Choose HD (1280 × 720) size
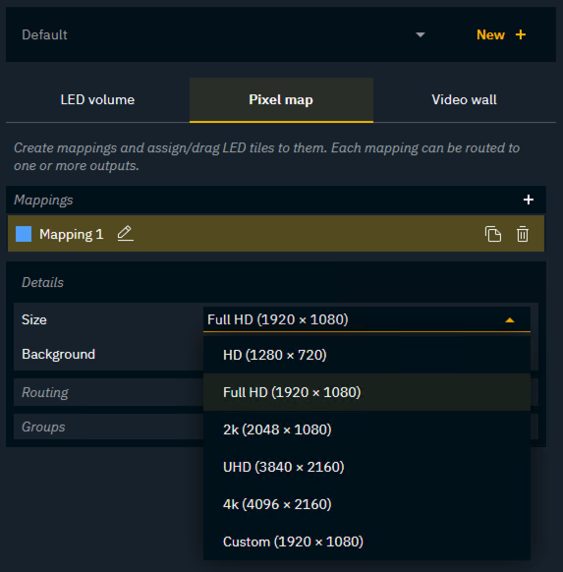Screen dimensions: 563x572 point(366,355)
